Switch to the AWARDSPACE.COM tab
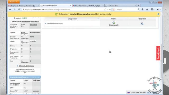The width and height of the screenshot is (169, 95). pyautogui.click(x=56, y=6)
